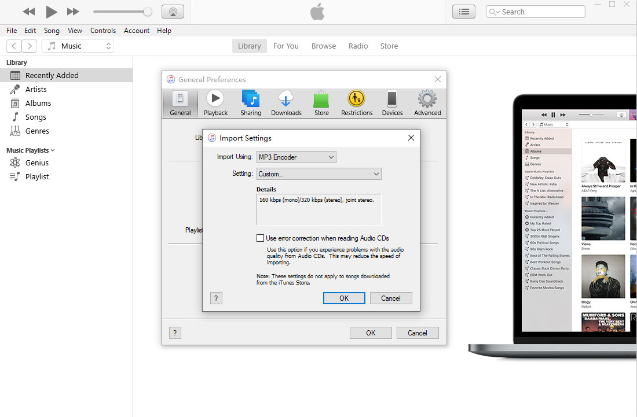
Task: Select Recently Added in the sidebar
Action: 66,75
